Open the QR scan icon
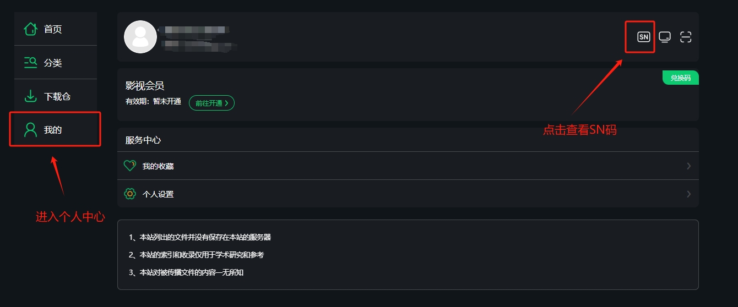 click(x=686, y=37)
